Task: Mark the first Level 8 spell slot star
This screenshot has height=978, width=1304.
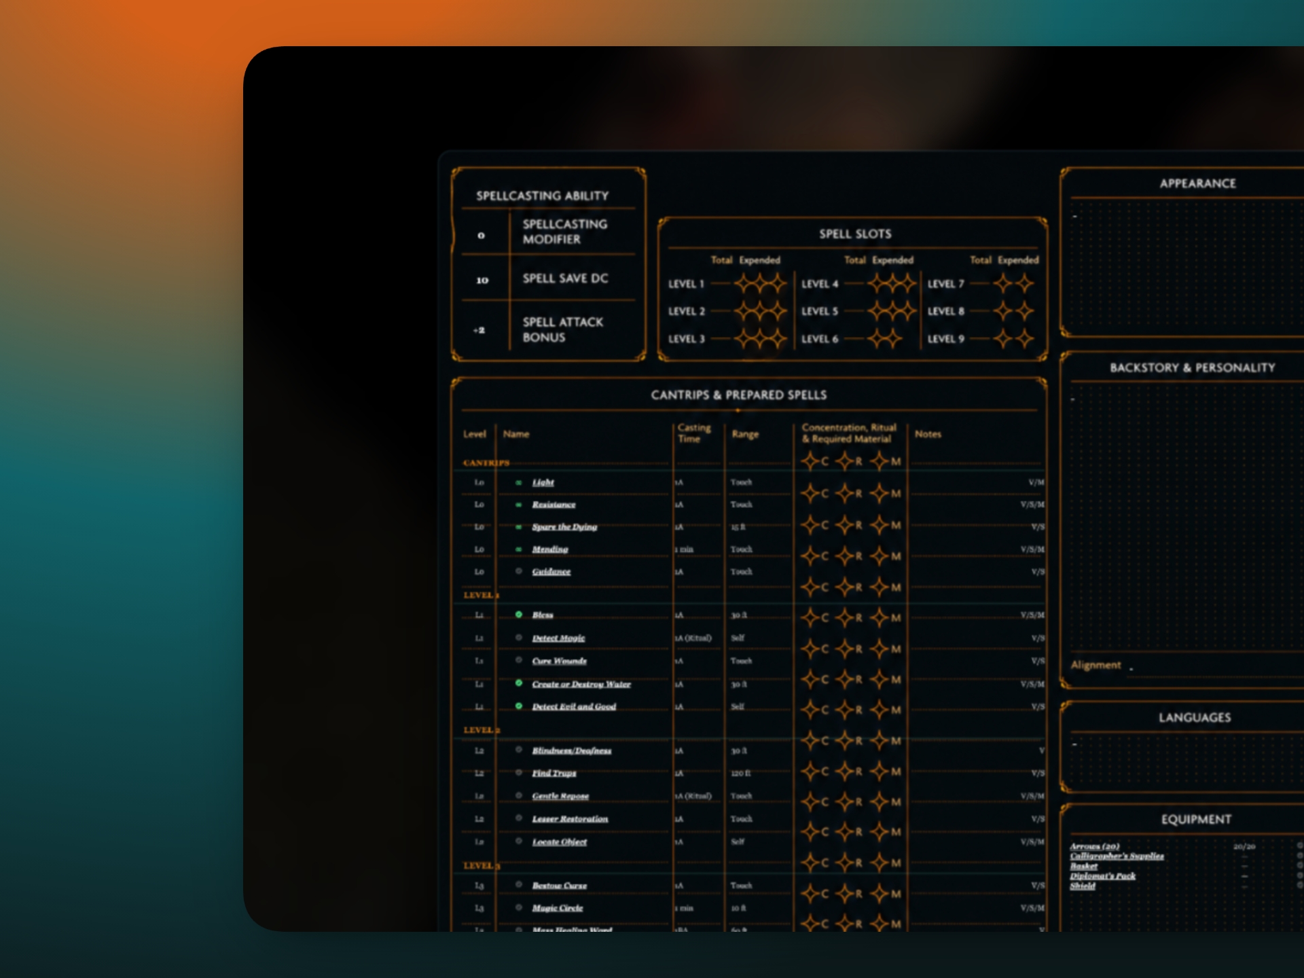Action: click(x=1003, y=312)
